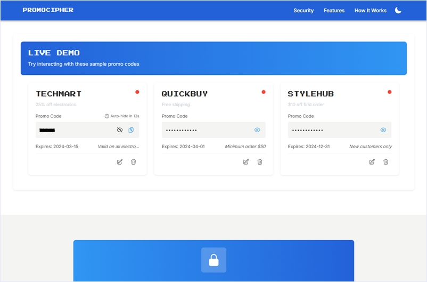Click the TechMart card title
This screenshot has height=282, width=427.
[x=59, y=94]
